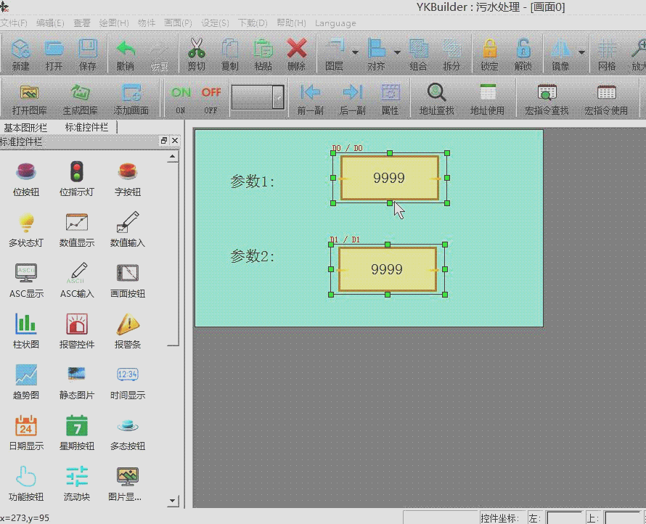This screenshot has height=524, width=646.
Task: Toggle the green ON state button
Action: (x=181, y=93)
